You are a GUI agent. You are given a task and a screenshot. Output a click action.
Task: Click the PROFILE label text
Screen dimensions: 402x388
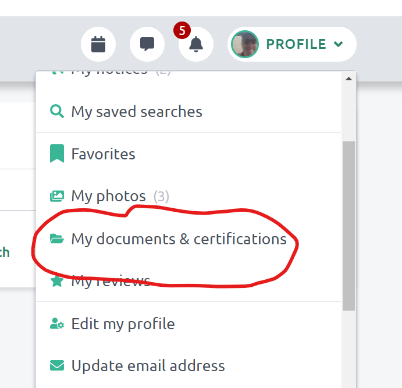click(296, 44)
